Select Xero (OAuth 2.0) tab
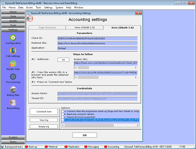 122,27
